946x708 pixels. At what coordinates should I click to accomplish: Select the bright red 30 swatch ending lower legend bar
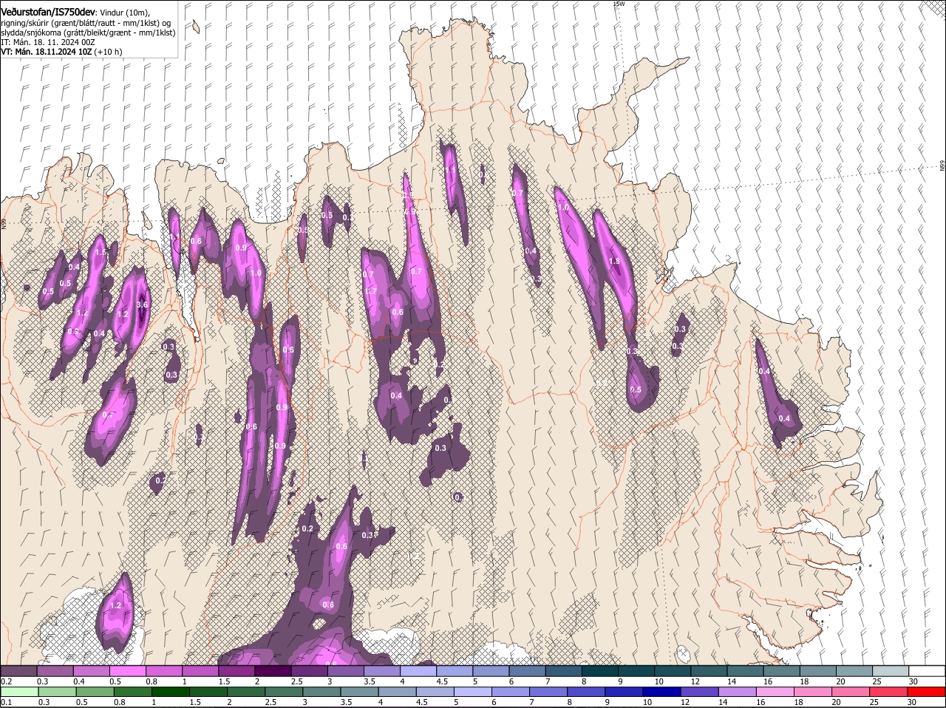pos(927,692)
